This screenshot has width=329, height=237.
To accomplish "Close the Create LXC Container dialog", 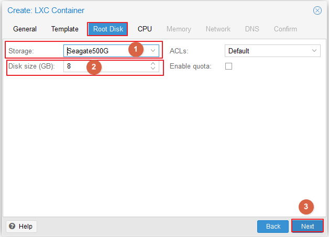I will 317,10.
